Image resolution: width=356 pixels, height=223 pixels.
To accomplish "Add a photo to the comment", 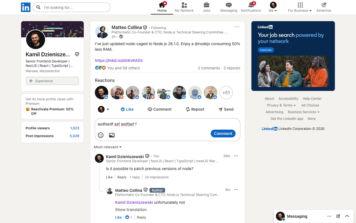I will tap(112, 135).
